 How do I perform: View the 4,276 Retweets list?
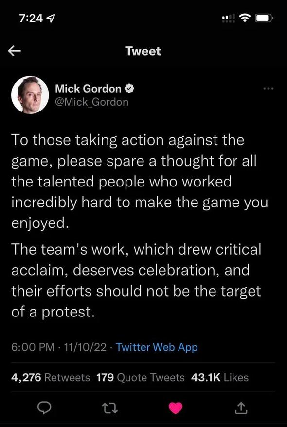tap(51, 378)
